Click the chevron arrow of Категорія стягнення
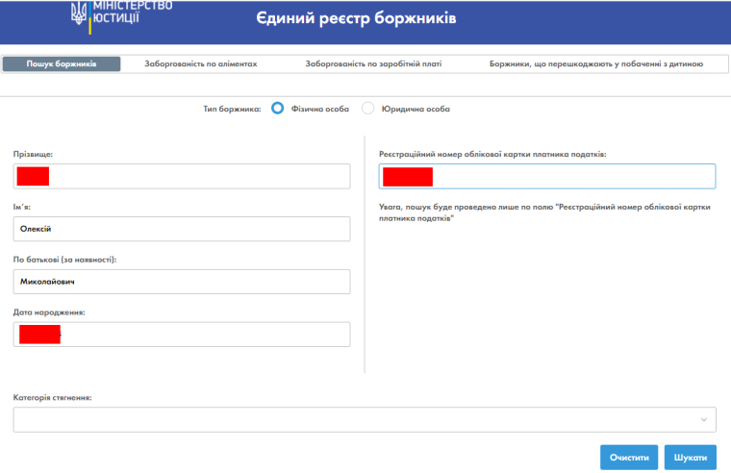 tap(703, 420)
